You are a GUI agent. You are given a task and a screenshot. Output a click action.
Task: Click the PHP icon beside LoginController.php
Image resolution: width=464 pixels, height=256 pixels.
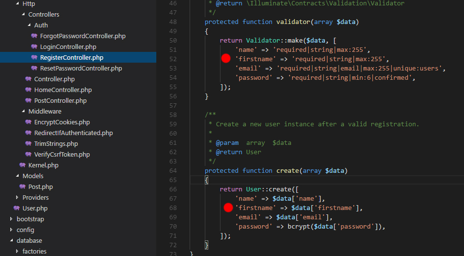(34, 47)
